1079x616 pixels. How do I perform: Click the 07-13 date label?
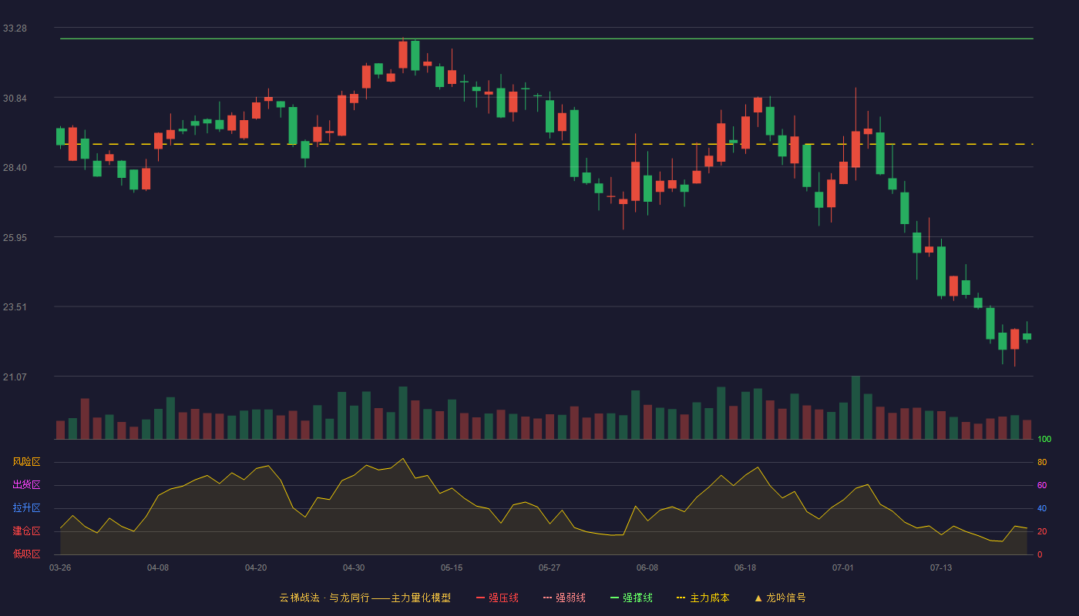(941, 567)
